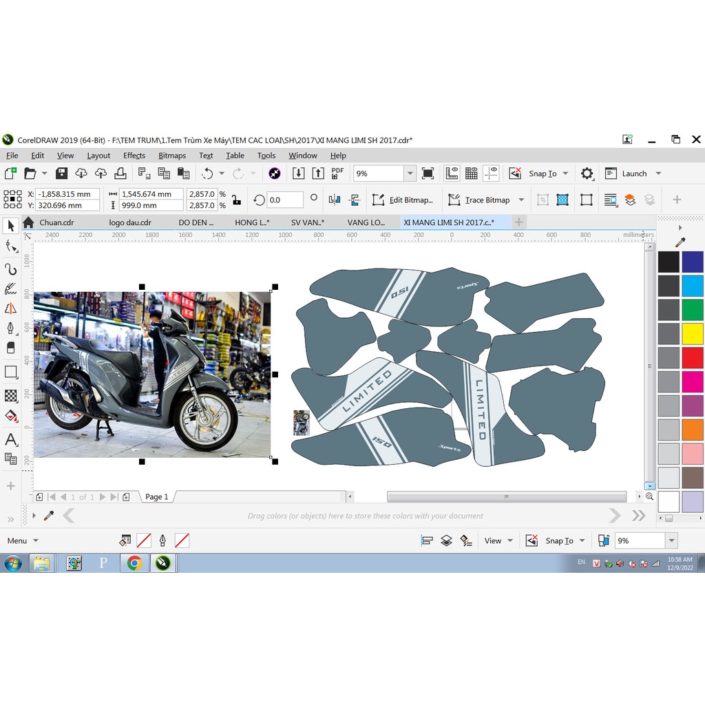Open the Undo history dropdown arrow
The height and width of the screenshot is (705, 705).
222,173
